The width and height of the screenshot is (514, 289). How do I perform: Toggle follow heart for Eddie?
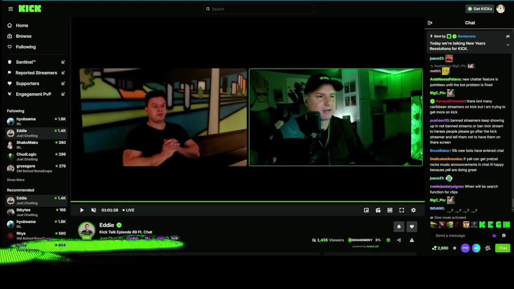pyautogui.click(x=412, y=227)
